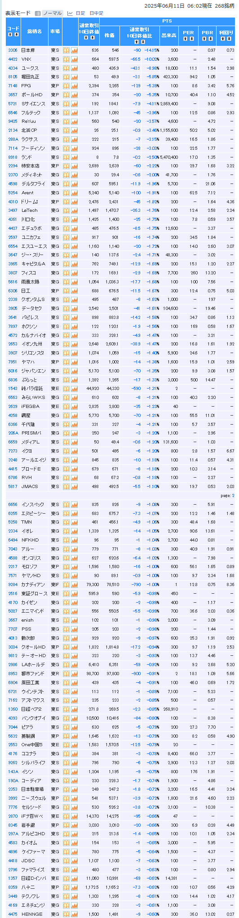Click 市場 column header

click(55, 31)
